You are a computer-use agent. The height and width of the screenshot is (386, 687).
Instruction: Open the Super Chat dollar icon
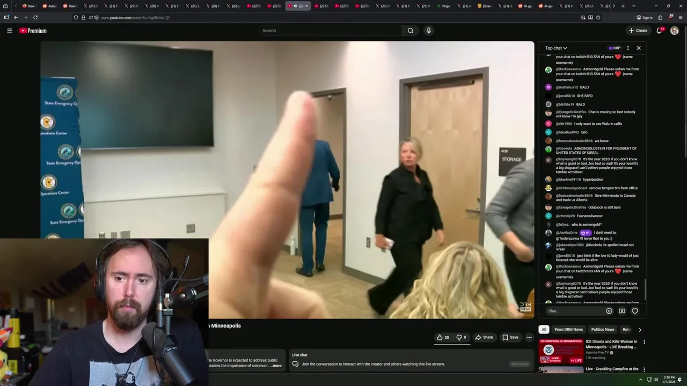point(622,311)
